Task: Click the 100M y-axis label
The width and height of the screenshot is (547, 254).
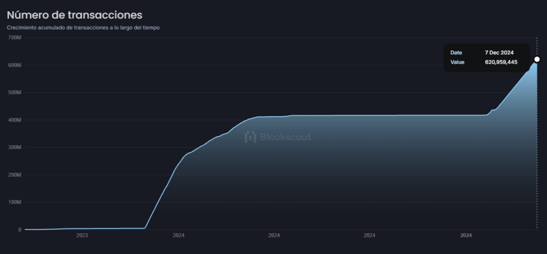Action: coord(14,203)
